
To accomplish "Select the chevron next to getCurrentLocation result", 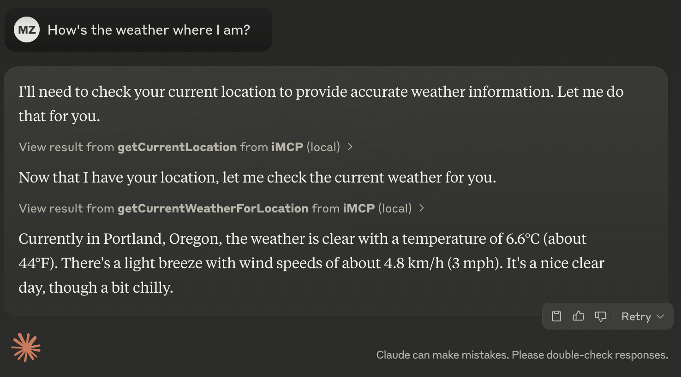I will coord(350,147).
